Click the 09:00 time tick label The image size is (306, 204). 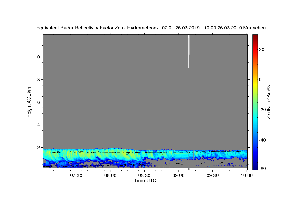(178, 175)
